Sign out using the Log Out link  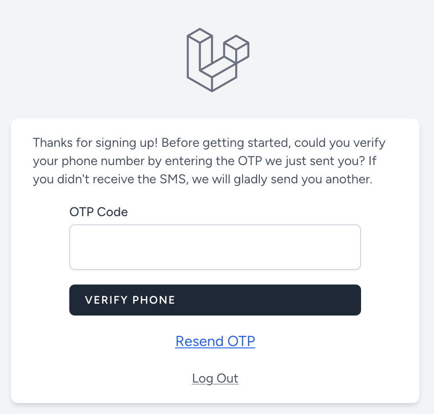[x=215, y=378]
